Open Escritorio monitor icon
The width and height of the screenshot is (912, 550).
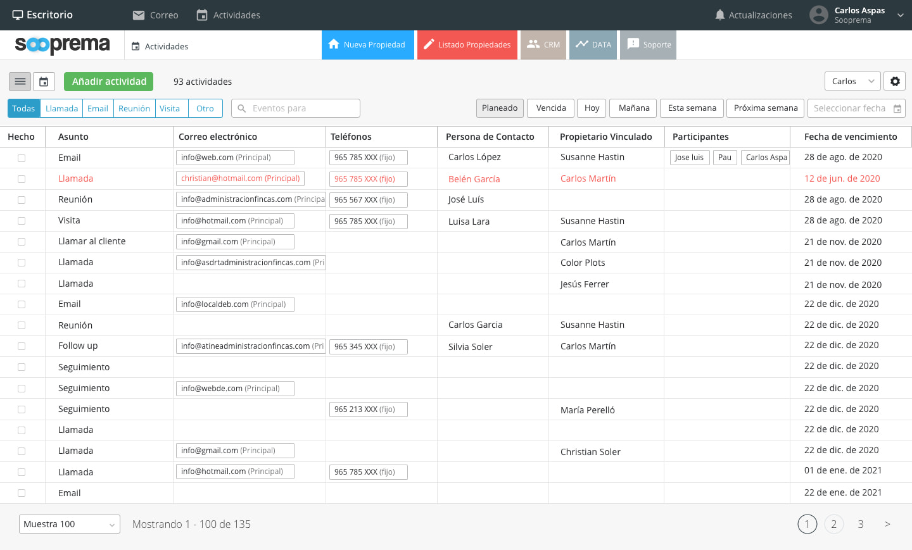click(18, 15)
